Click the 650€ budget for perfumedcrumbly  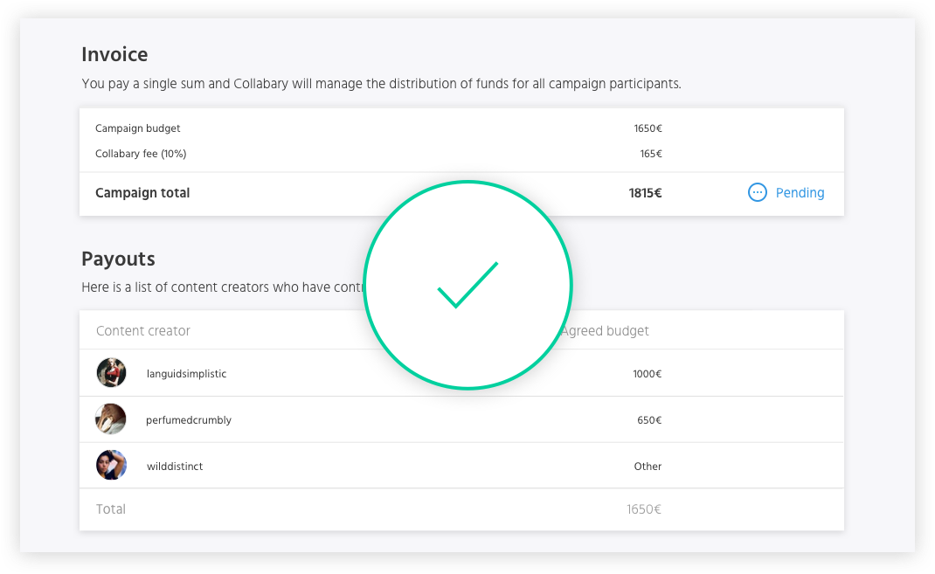pos(648,420)
